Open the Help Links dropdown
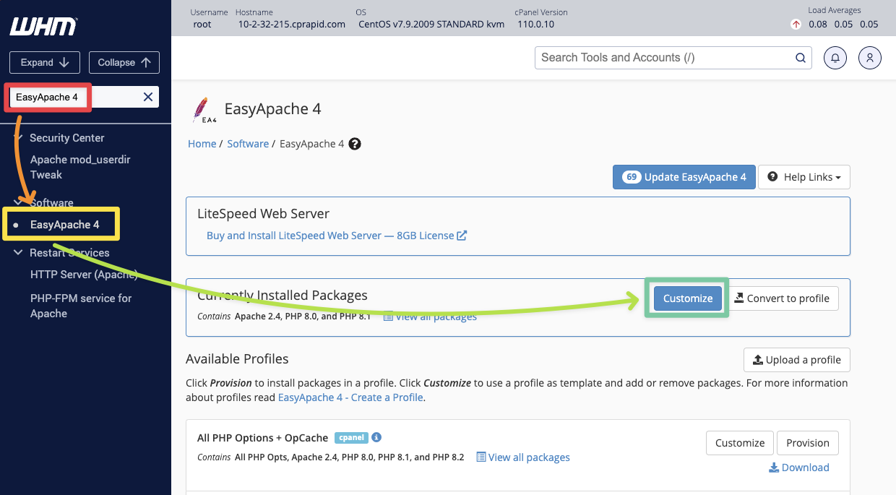Image resolution: width=896 pixels, height=495 pixels. pos(804,177)
